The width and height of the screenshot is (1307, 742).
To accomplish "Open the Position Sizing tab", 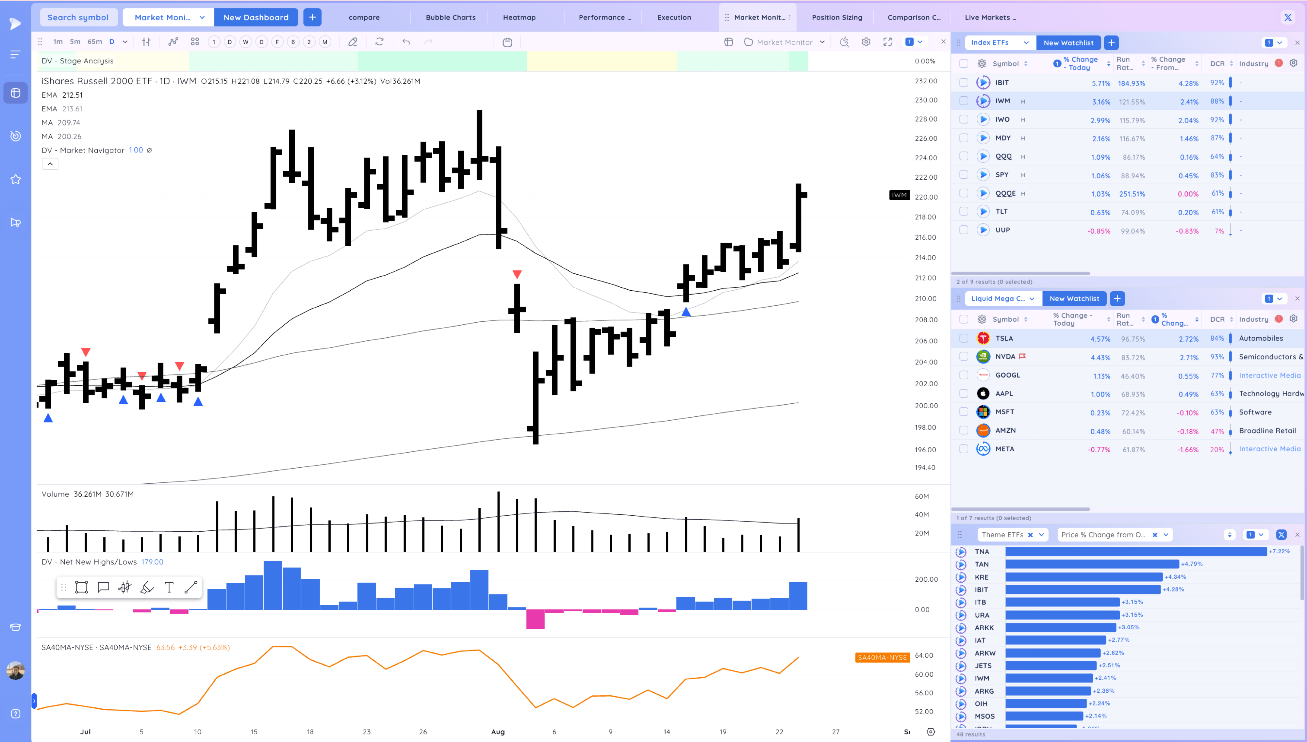I will click(836, 17).
